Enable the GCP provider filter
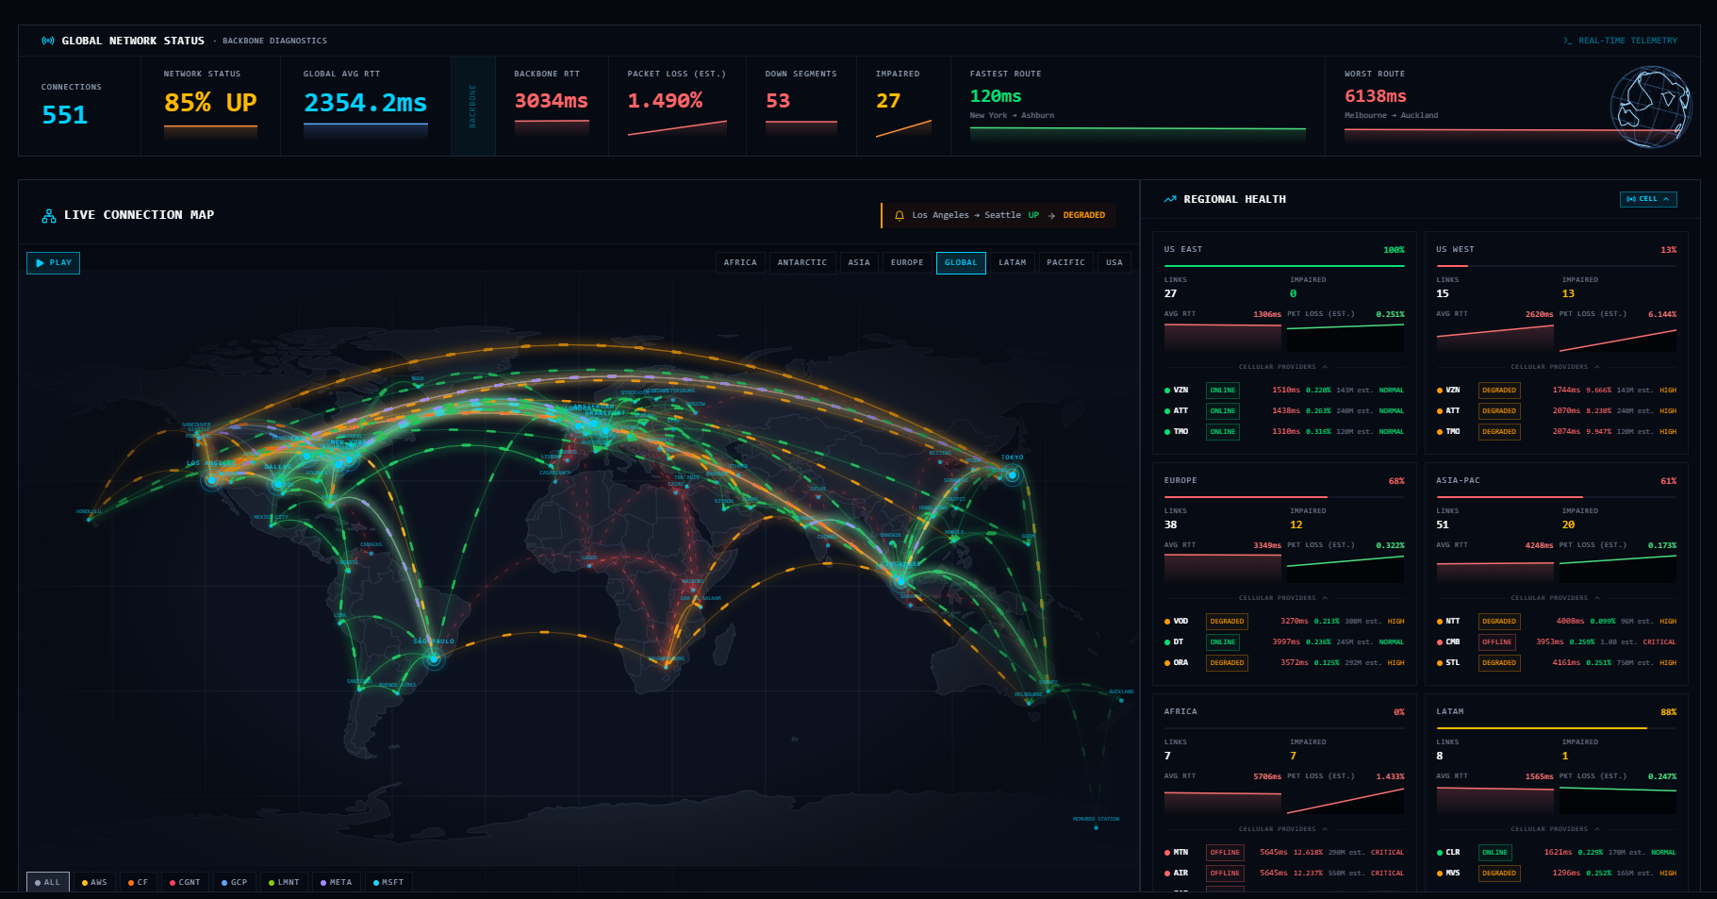 tap(235, 882)
